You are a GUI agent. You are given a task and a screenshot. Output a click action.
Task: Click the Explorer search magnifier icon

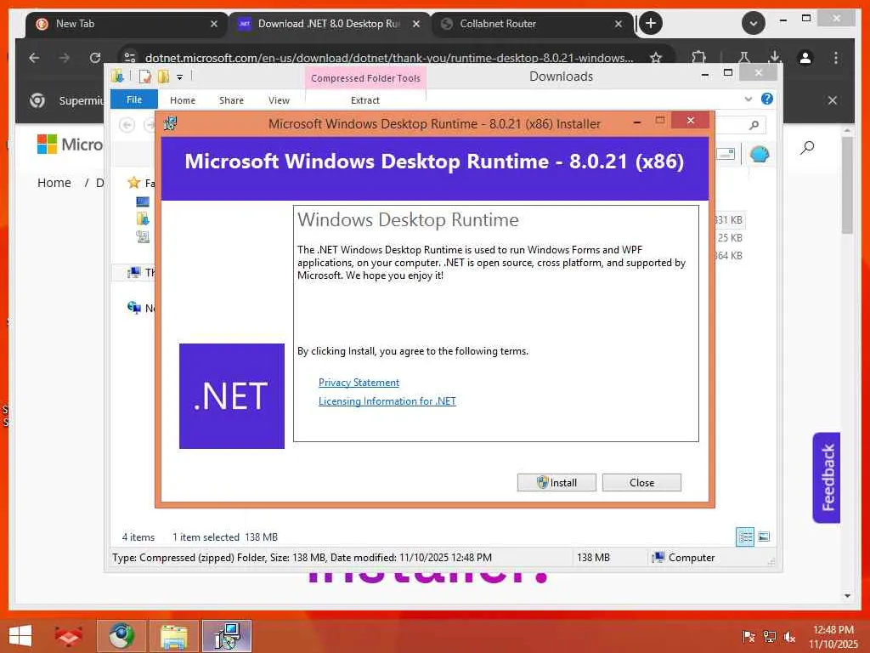click(754, 125)
